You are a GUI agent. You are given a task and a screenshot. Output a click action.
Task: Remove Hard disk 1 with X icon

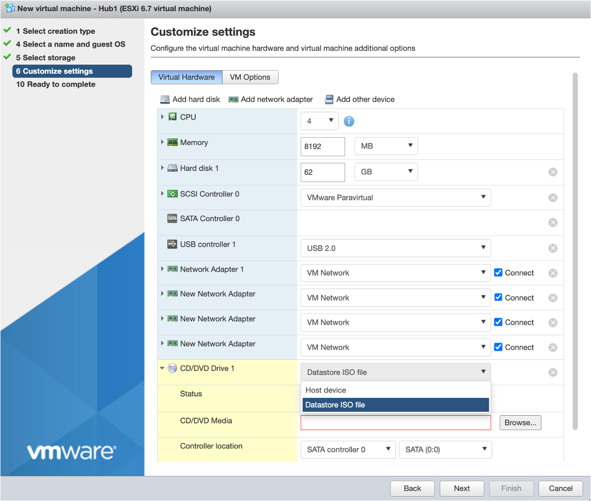point(553,172)
